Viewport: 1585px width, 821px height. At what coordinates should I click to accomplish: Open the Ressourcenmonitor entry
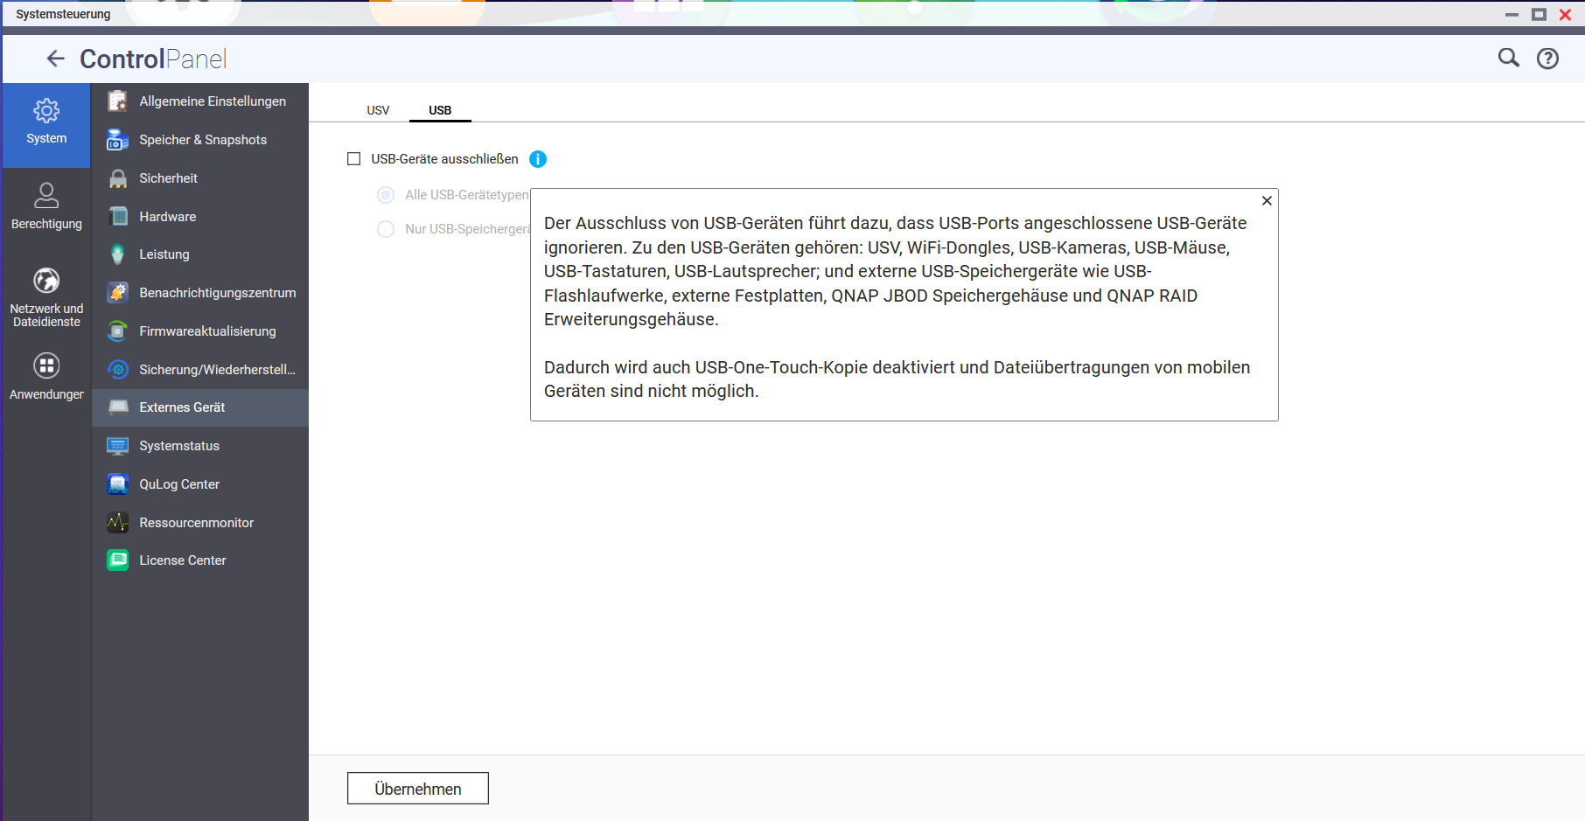coord(200,523)
